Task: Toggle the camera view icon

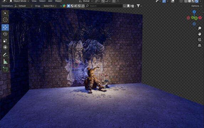Action: (200, 40)
